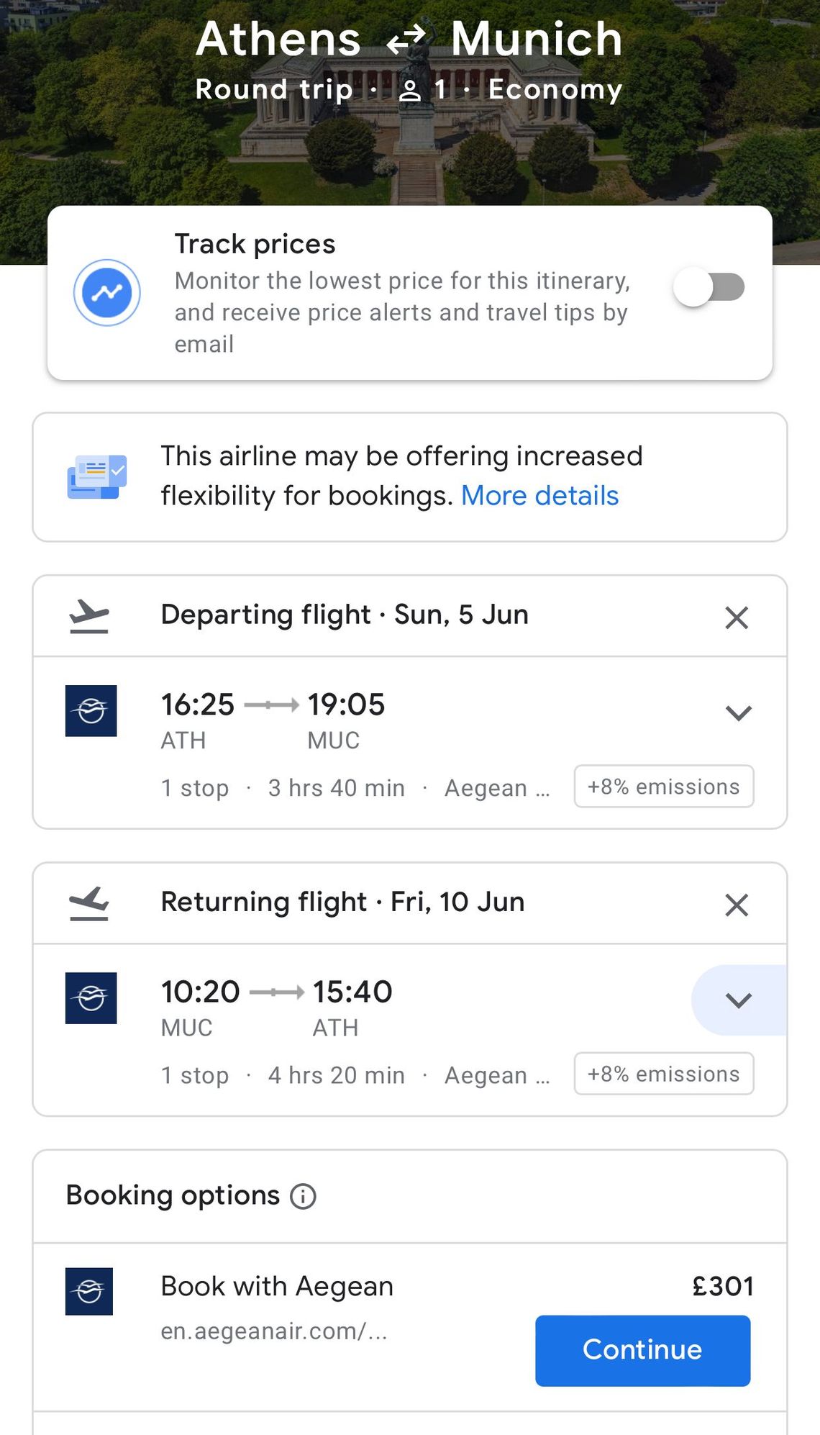Click the takeoff plane icon
820x1435 pixels.
(x=89, y=616)
